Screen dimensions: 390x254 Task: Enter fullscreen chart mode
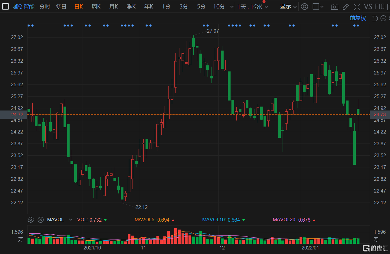[x=357, y=7]
